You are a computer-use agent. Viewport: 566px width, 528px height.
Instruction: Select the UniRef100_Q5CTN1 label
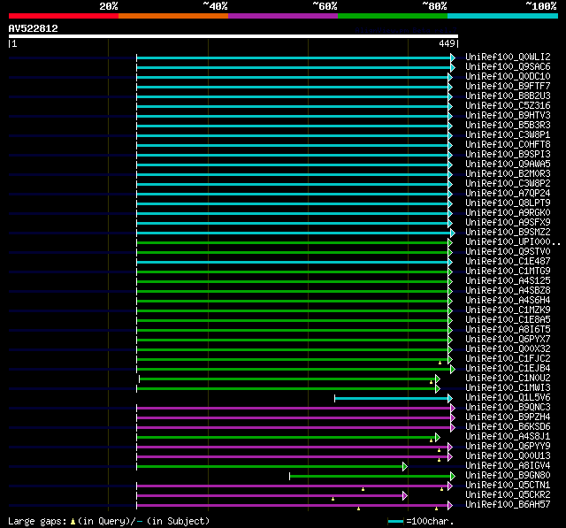pyautogui.click(x=508, y=486)
